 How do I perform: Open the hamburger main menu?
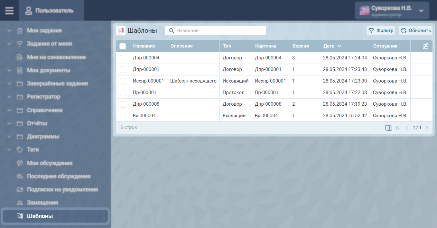coord(9,11)
